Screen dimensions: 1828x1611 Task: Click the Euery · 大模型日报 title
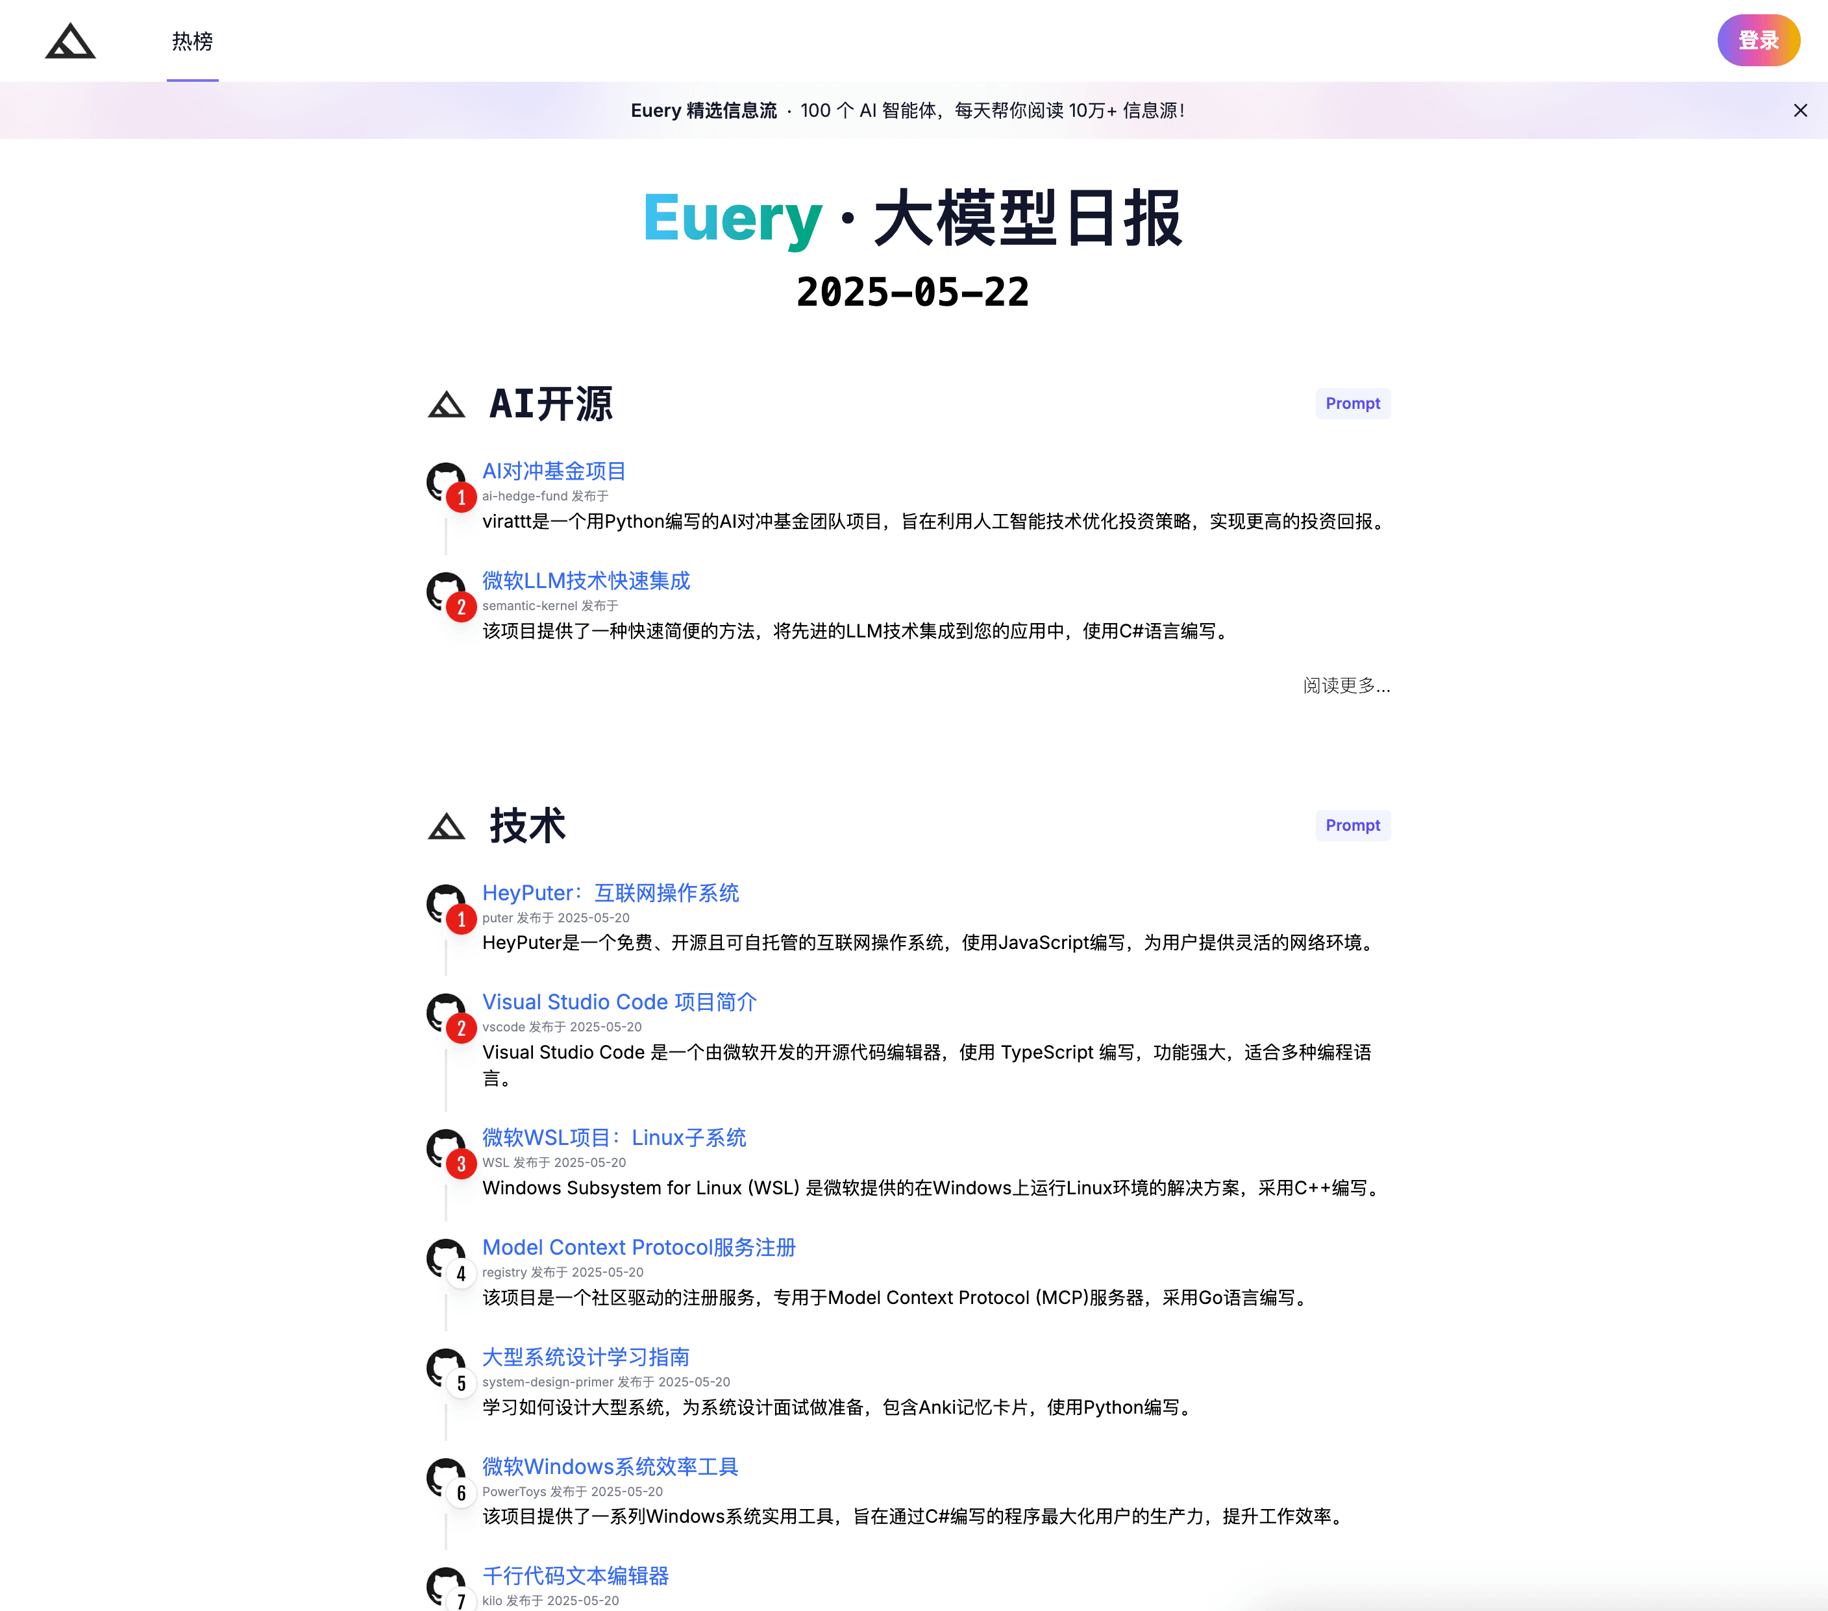(x=913, y=218)
